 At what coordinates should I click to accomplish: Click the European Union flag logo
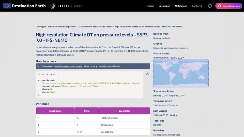click(x=7, y=6)
